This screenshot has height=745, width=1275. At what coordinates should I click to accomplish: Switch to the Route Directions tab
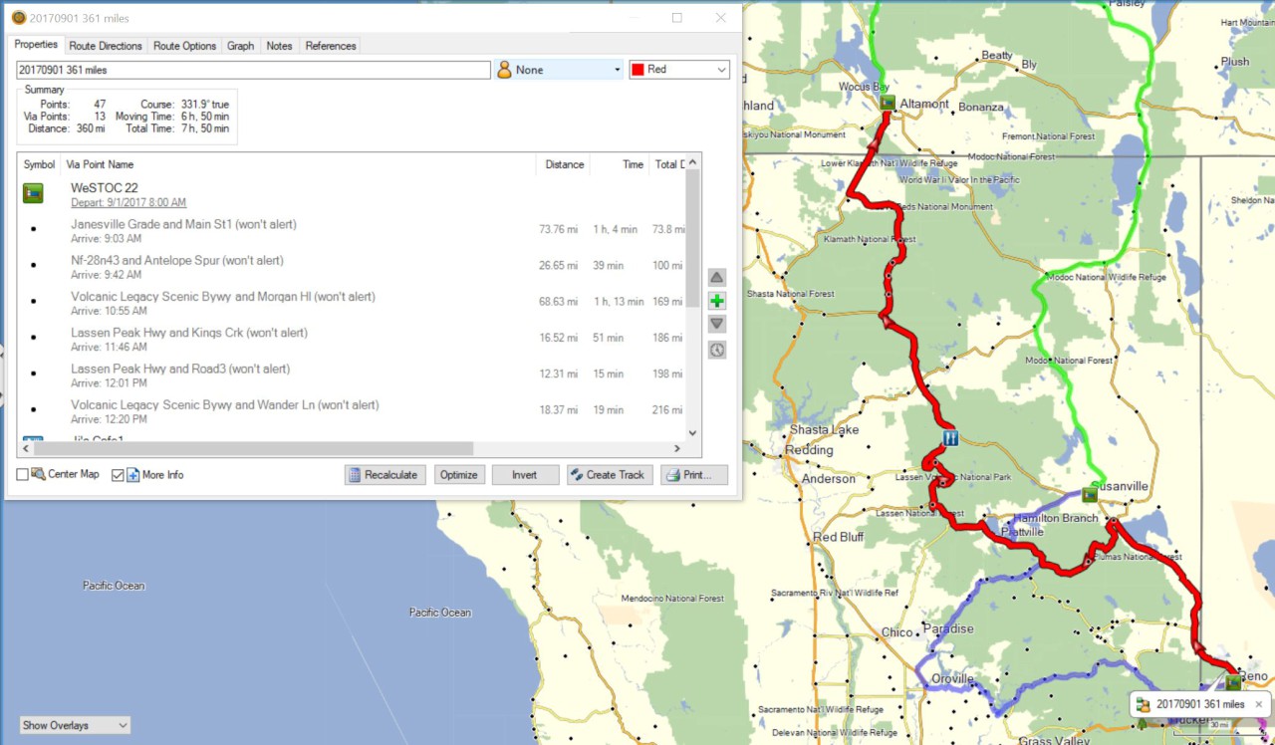point(106,46)
